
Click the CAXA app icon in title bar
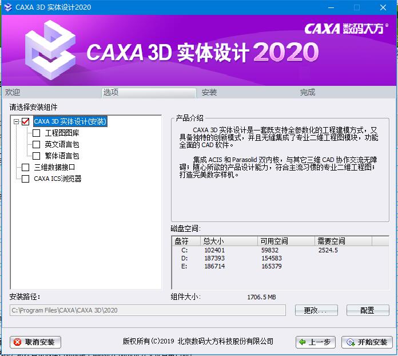[8, 7]
